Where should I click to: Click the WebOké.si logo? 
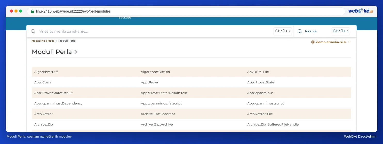[x=361, y=11]
